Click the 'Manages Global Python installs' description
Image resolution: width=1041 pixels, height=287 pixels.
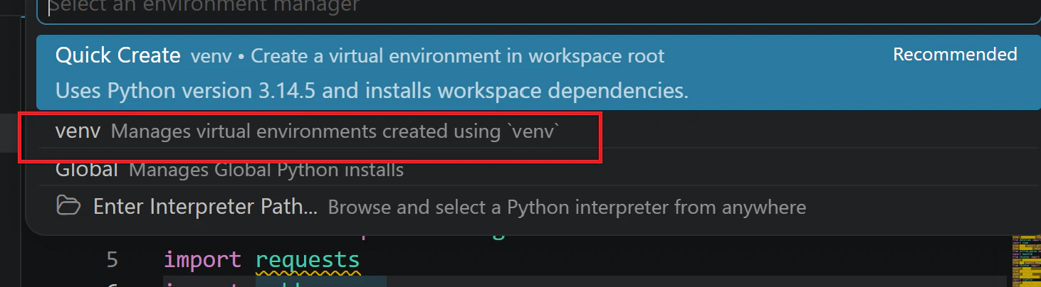coord(266,170)
